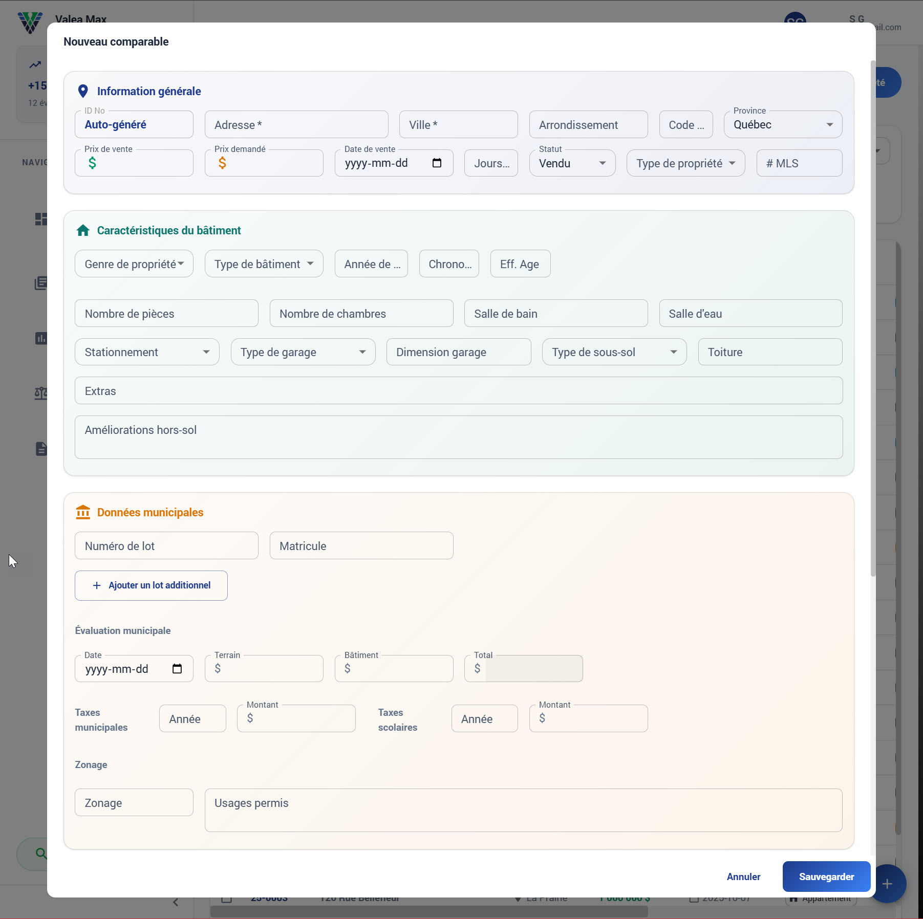This screenshot has height=919, width=923.
Task: Click the Information générale location pin icon
Action: tap(83, 91)
